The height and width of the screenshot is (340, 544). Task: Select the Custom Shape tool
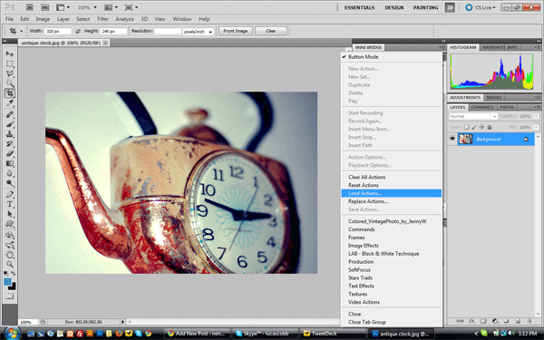click(10, 224)
